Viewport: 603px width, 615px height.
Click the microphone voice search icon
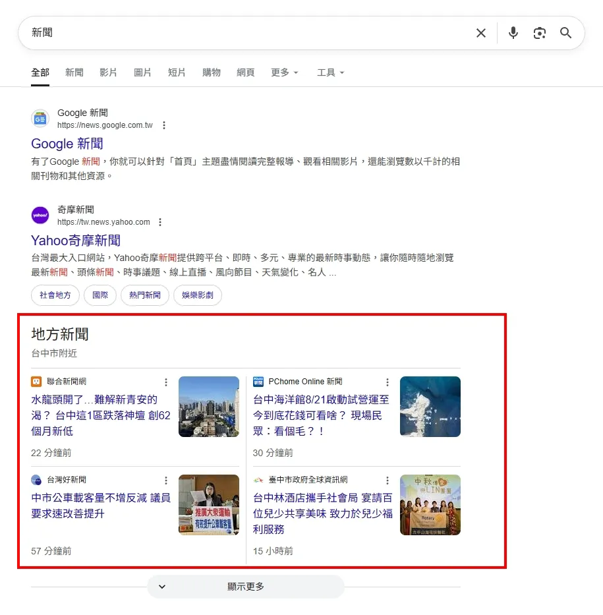tap(513, 32)
